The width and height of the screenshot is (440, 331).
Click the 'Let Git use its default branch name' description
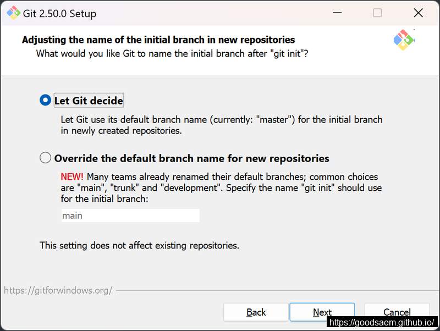(222, 125)
